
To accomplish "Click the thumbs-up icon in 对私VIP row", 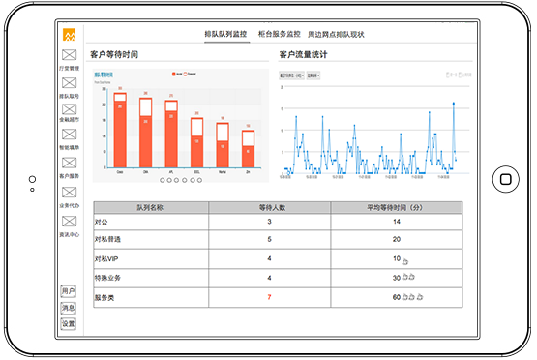I will (x=405, y=261).
